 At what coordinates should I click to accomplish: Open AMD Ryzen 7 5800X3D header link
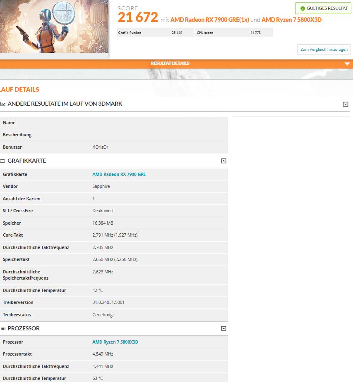[x=291, y=20]
